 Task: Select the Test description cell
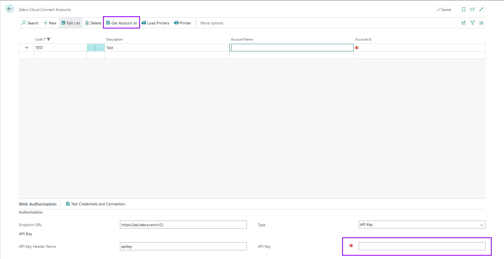[x=167, y=48]
